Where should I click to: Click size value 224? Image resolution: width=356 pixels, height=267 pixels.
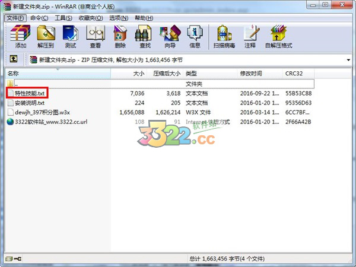click(139, 103)
